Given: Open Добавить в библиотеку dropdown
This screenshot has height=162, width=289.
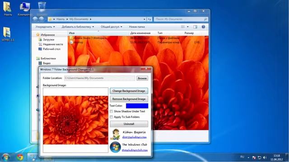Looking at the screenshot, I should coord(78,27).
